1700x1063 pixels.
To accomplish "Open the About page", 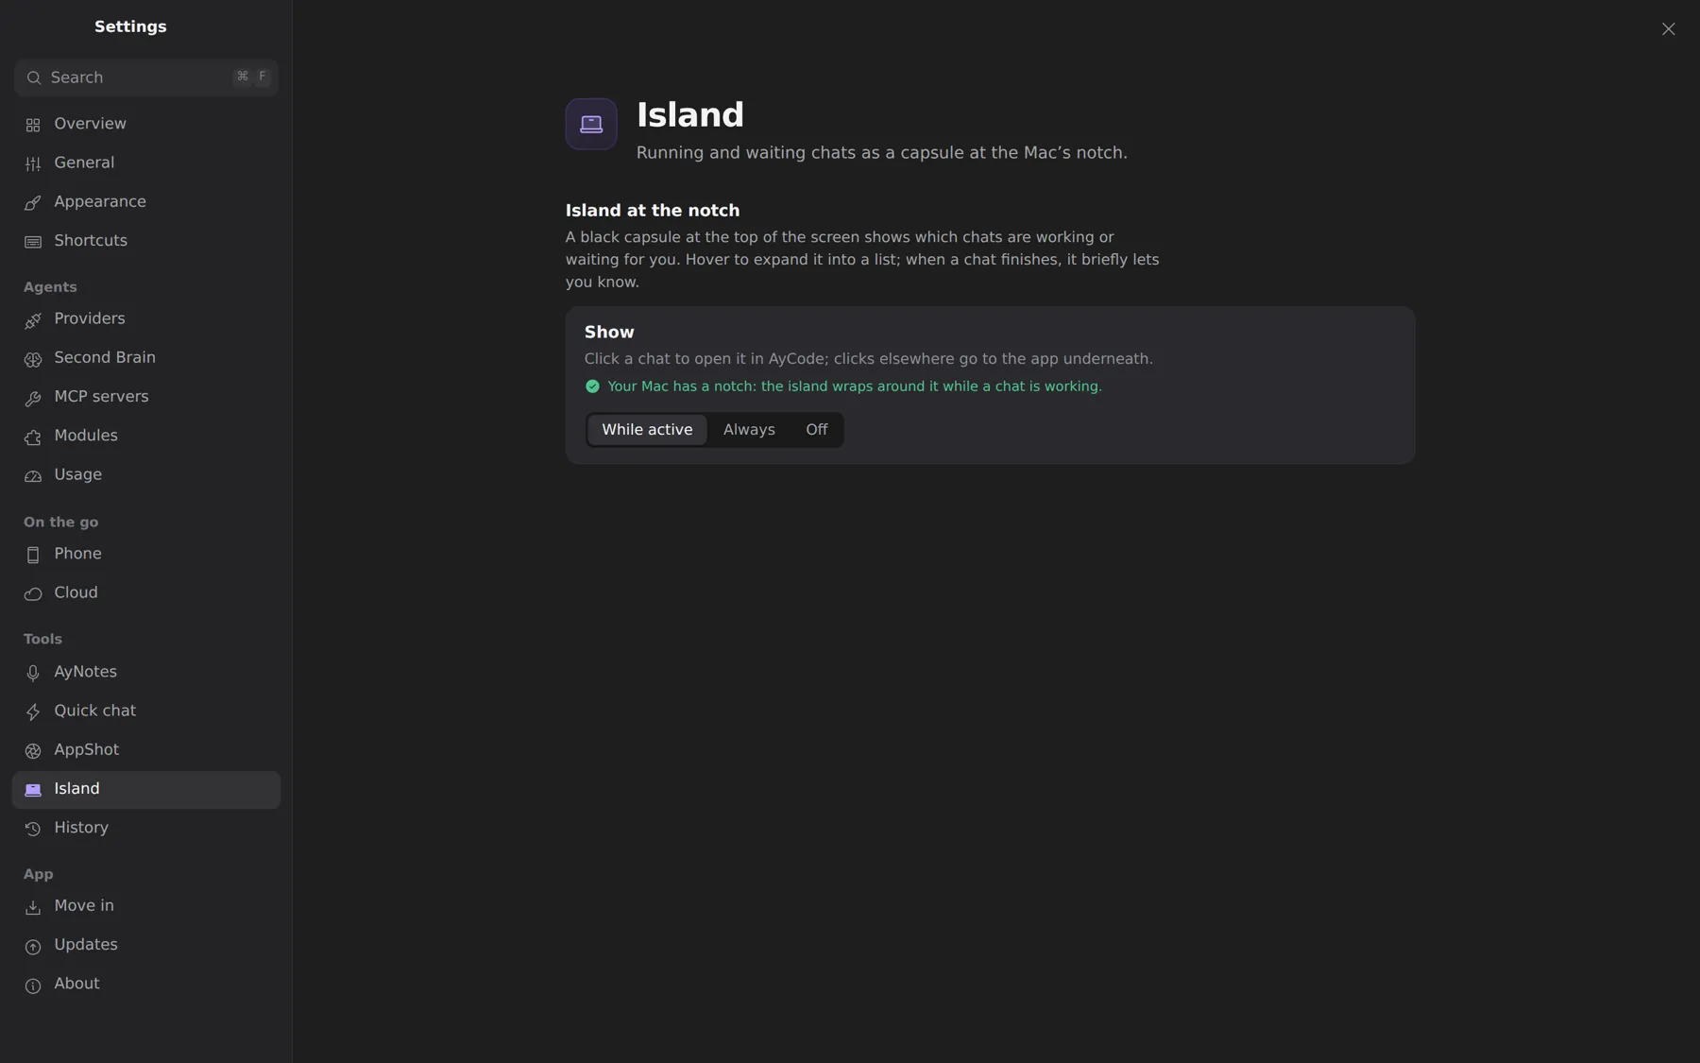I will [x=146, y=984].
